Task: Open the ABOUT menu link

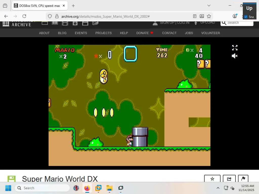Action: pyautogui.click(x=44, y=33)
